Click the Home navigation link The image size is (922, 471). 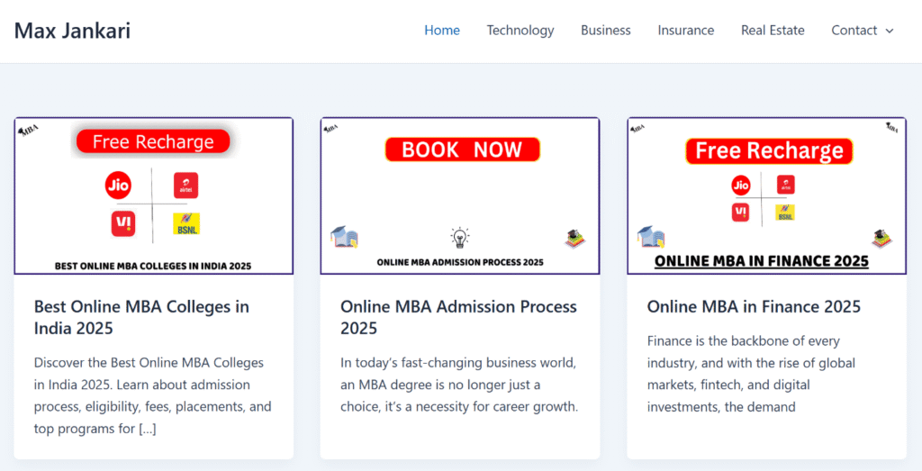pyautogui.click(x=442, y=31)
